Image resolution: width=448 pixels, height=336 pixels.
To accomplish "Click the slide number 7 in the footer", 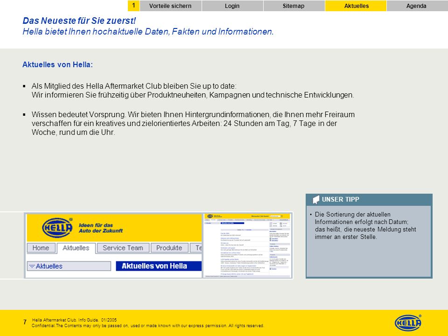I will click(x=25, y=322).
